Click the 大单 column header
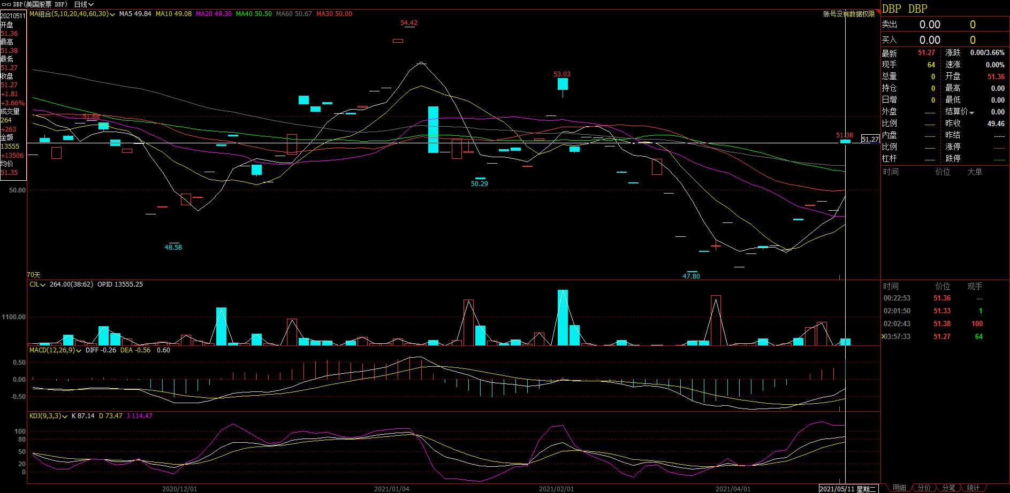The image size is (1010, 493). pos(975,172)
